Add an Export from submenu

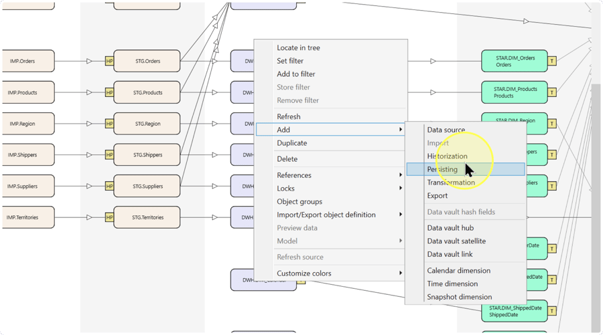click(x=466, y=196)
